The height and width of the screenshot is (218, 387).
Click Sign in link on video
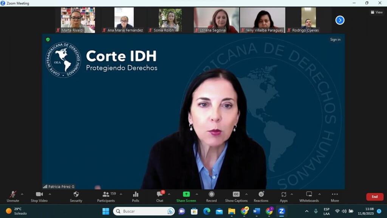(335, 39)
